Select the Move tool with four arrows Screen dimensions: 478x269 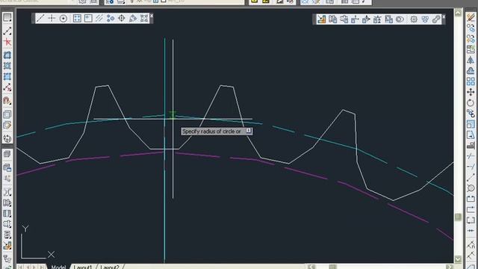(x=471, y=92)
